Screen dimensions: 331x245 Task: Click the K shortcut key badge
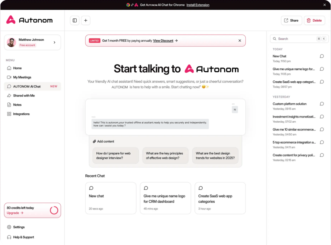324,39
